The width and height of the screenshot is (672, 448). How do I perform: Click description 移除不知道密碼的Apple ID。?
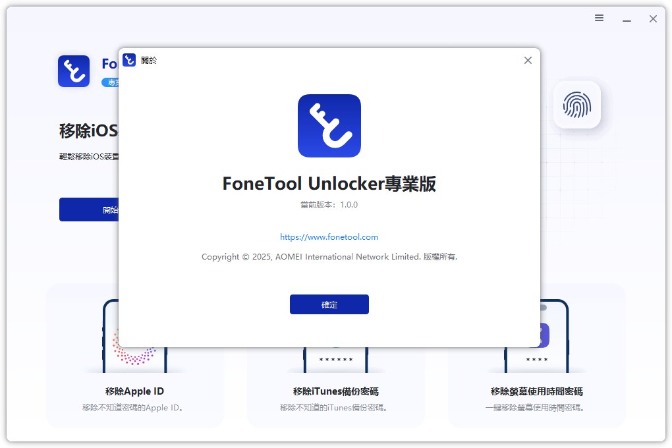(133, 408)
